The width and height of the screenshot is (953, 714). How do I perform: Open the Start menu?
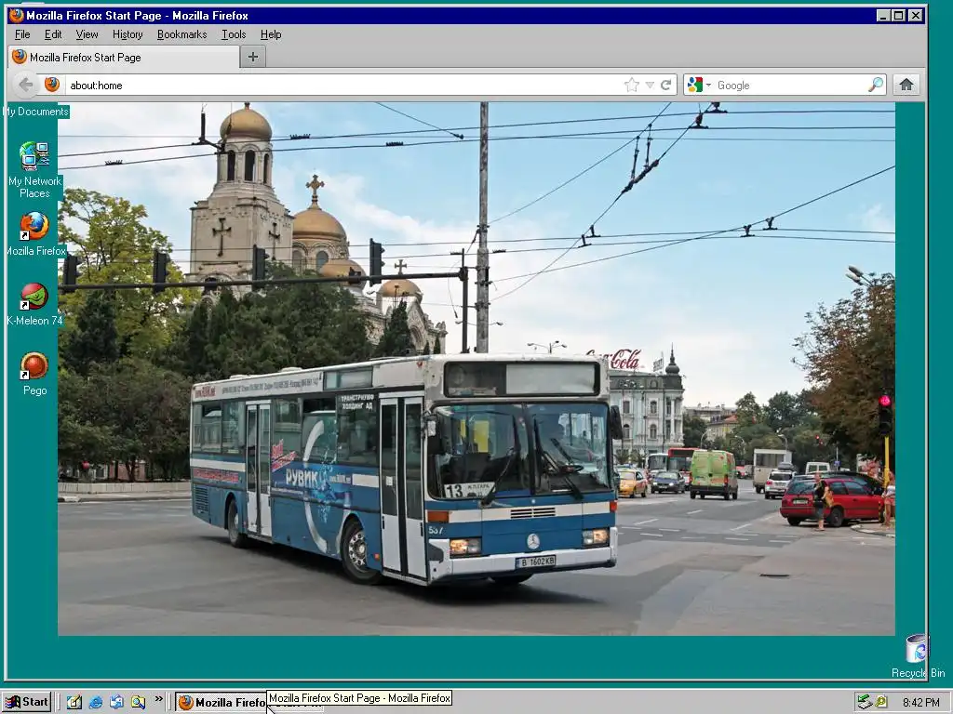(27, 703)
